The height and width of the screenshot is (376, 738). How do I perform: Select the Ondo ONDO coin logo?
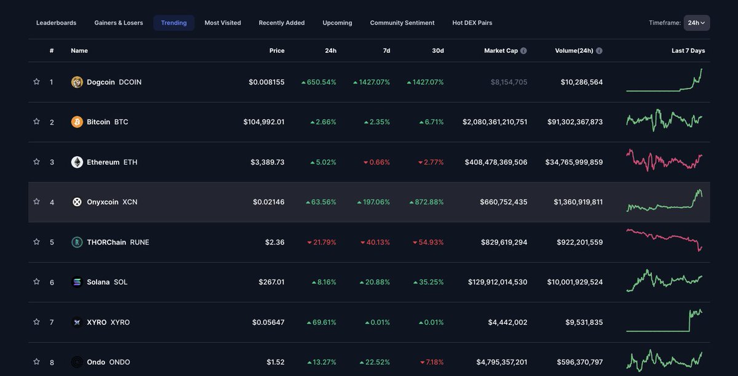coord(76,362)
